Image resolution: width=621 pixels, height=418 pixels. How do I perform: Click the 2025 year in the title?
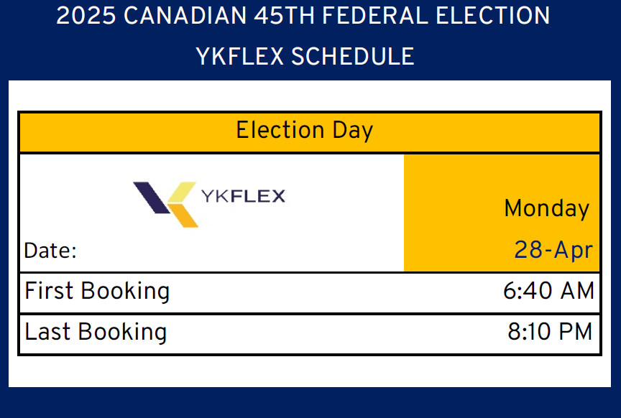86,16
